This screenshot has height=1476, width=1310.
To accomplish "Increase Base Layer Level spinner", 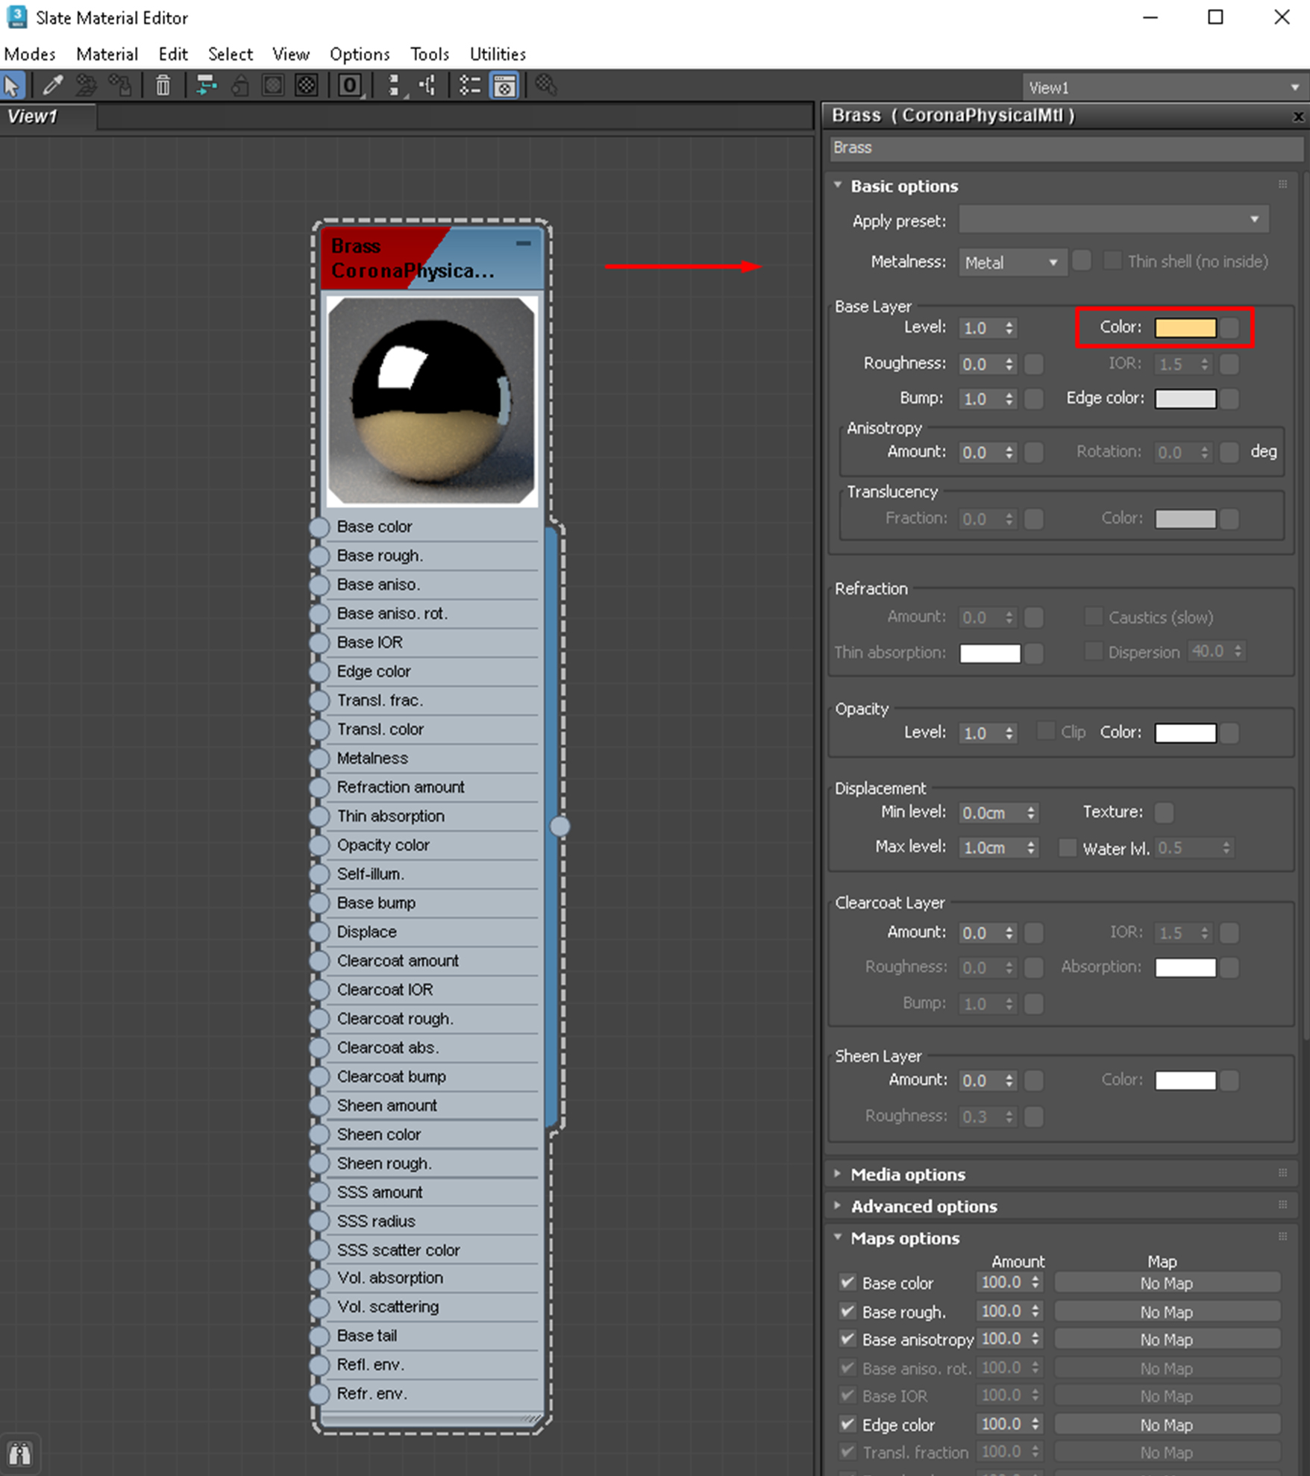I will coord(1009,324).
